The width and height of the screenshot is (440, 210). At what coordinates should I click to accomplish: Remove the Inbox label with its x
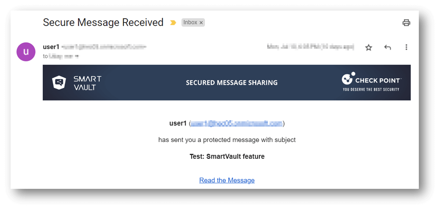click(201, 23)
